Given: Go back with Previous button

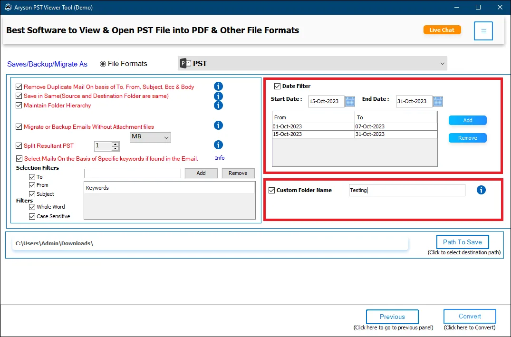Looking at the screenshot, I should [392, 317].
